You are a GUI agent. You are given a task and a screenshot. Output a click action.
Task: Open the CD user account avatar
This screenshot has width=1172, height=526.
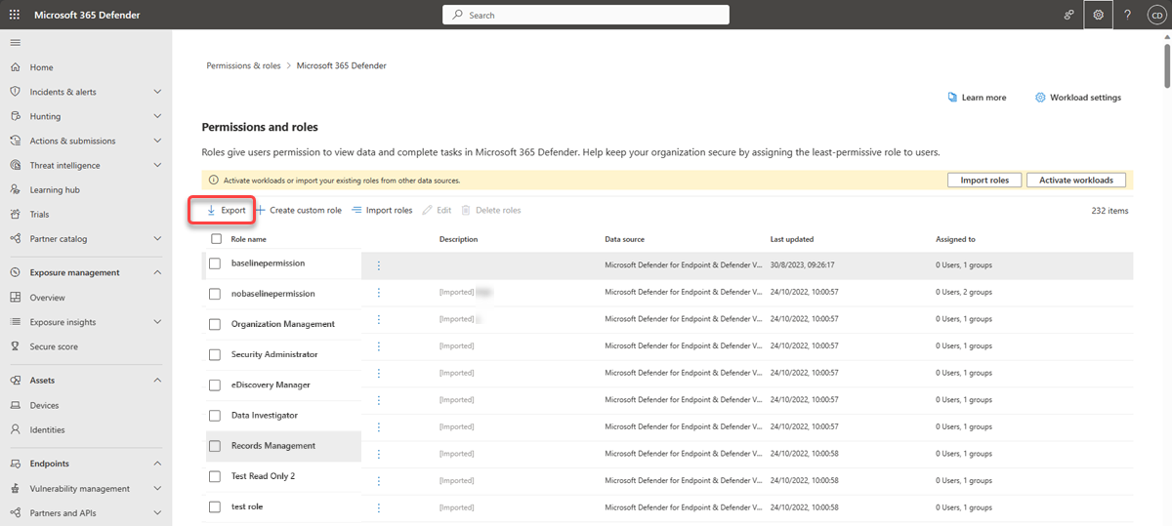click(x=1154, y=15)
